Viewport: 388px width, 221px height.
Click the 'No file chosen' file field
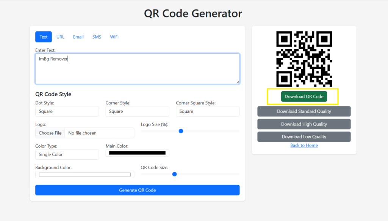[x=100, y=133]
